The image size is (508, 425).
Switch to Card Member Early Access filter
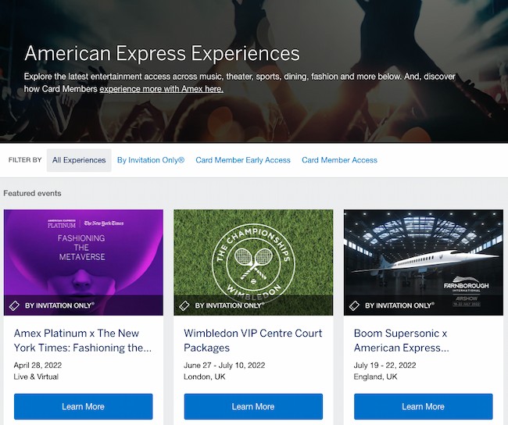tap(243, 160)
